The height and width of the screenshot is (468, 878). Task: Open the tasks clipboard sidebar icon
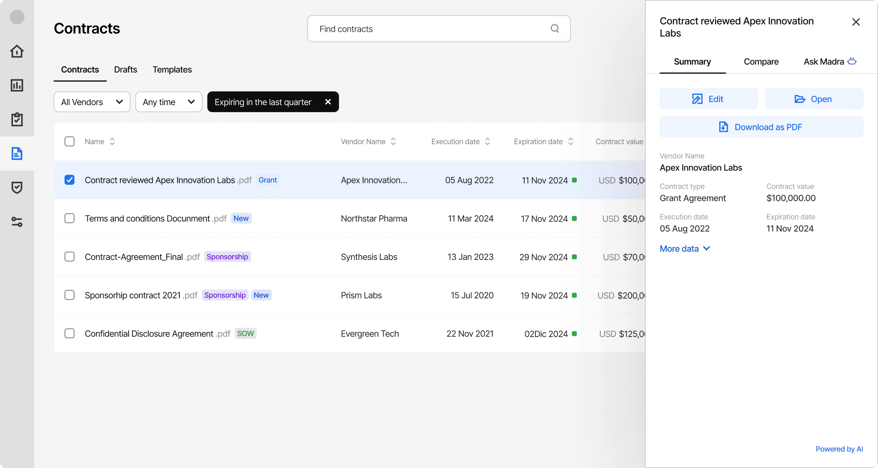pyautogui.click(x=17, y=119)
